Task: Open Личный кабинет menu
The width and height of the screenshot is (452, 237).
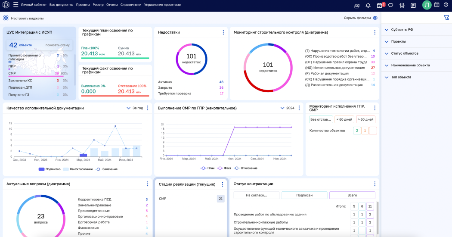Action: tap(34, 5)
